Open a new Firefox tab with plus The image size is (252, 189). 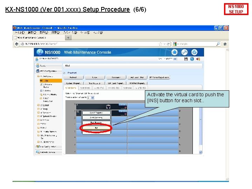[68, 37]
